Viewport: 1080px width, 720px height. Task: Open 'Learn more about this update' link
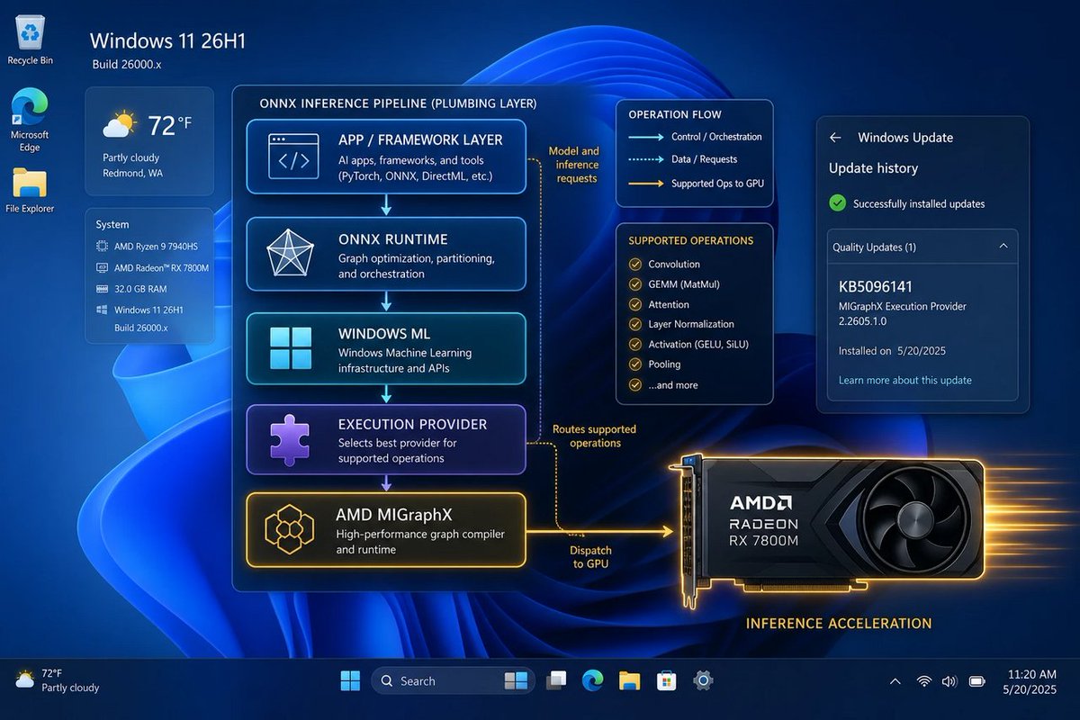coord(904,380)
